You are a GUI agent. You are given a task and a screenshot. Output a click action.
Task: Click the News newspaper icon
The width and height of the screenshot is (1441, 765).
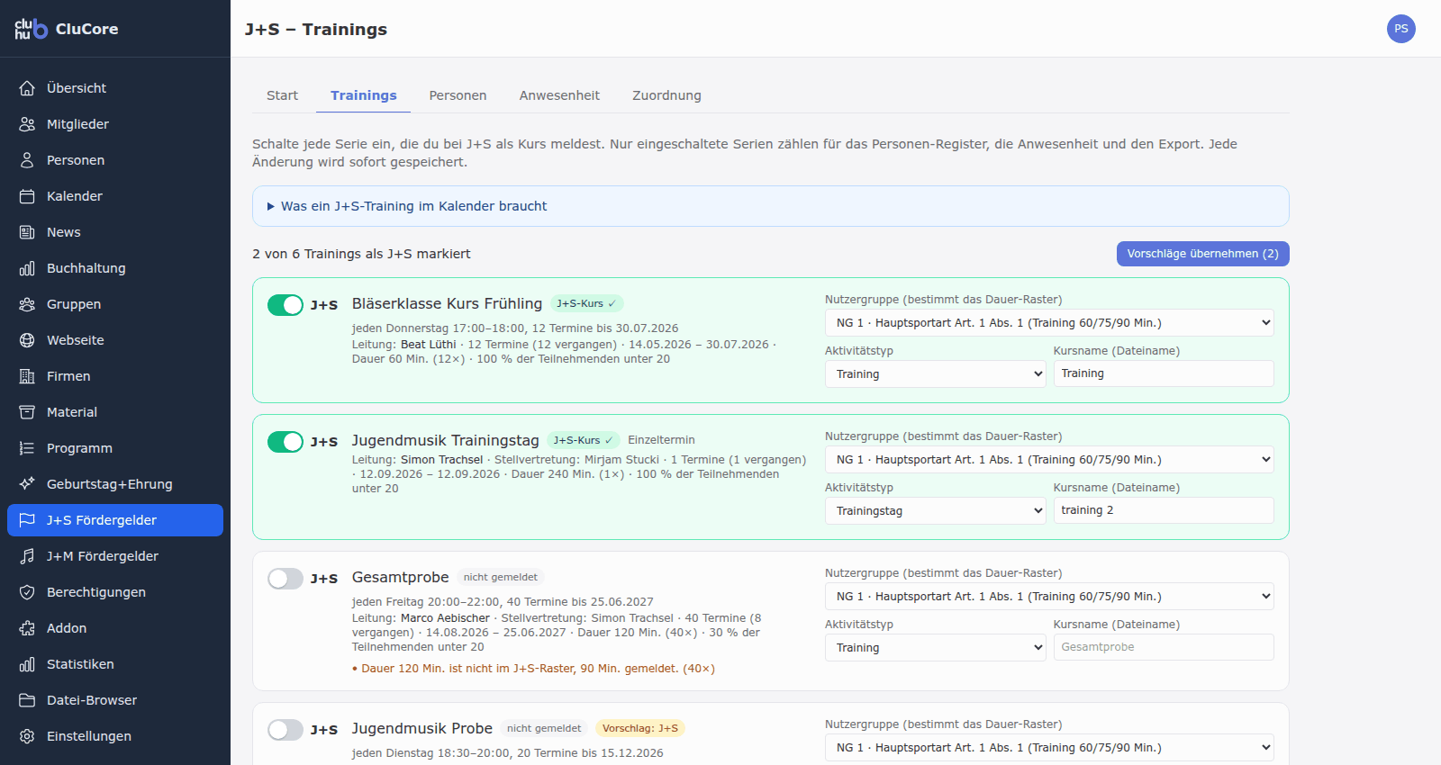pos(27,232)
